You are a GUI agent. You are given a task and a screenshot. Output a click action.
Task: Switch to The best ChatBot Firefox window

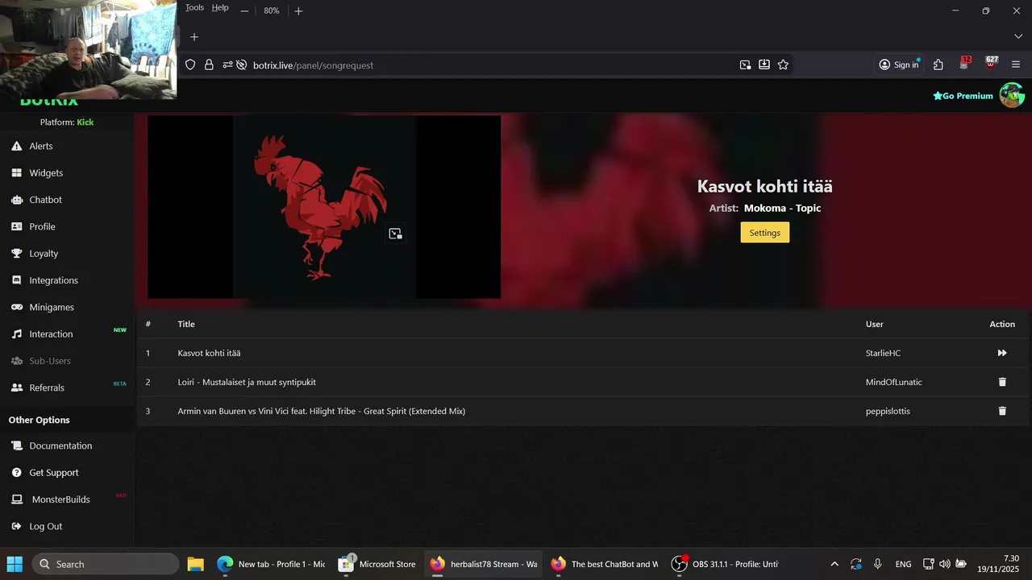pyautogui.click(x=605, y=564)
